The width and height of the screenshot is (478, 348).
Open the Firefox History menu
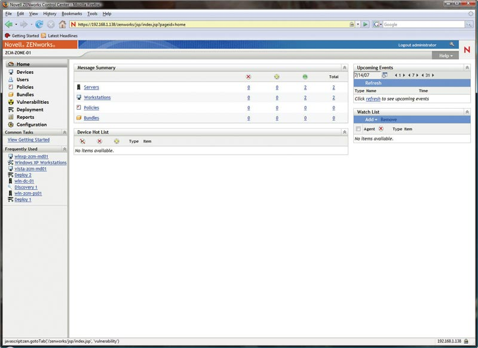[x=50, y=14]
